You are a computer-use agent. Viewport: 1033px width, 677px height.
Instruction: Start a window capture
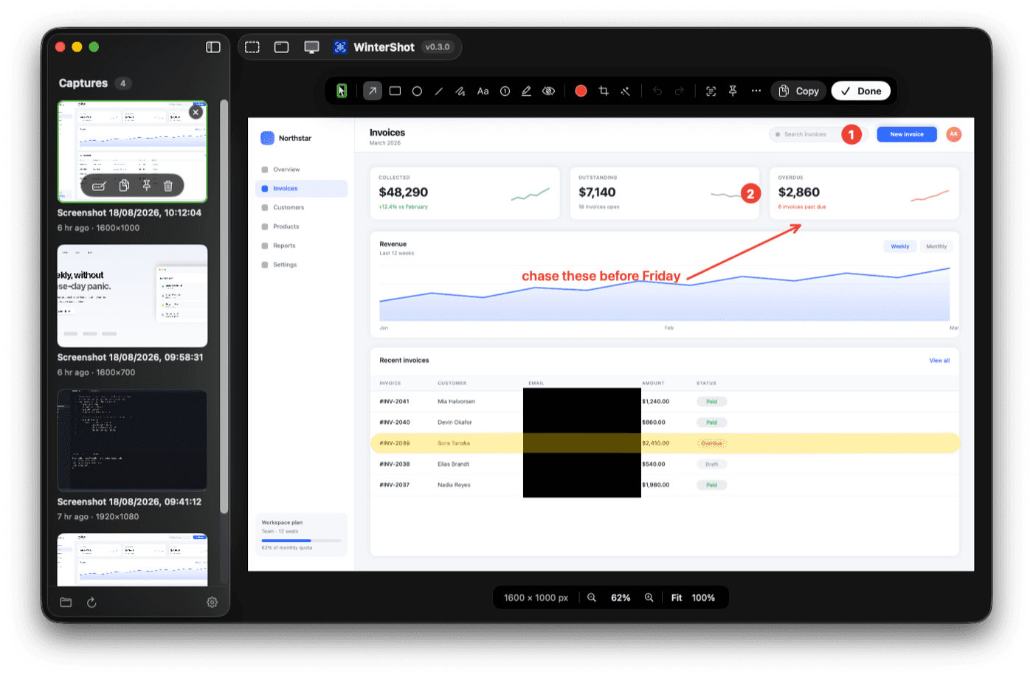tap(281, 47)
